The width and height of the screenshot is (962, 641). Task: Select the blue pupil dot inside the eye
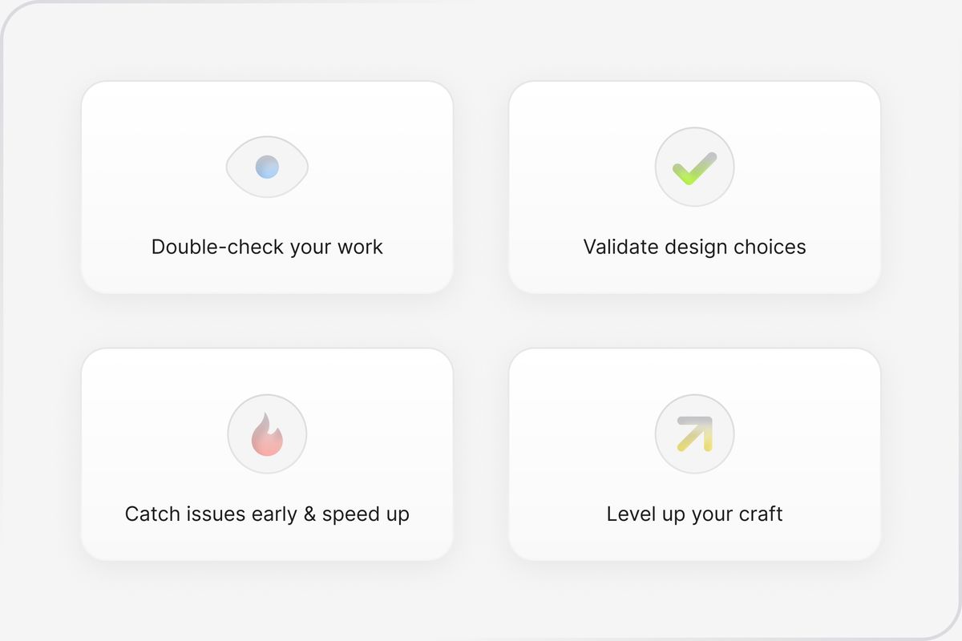click(267, 167)
